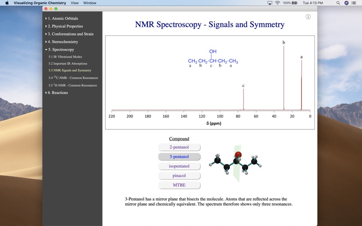Image resolution: width=362 pixels, height=226 pixels.
Task: Open the info icon in the top right
Action: click(308, 17)
